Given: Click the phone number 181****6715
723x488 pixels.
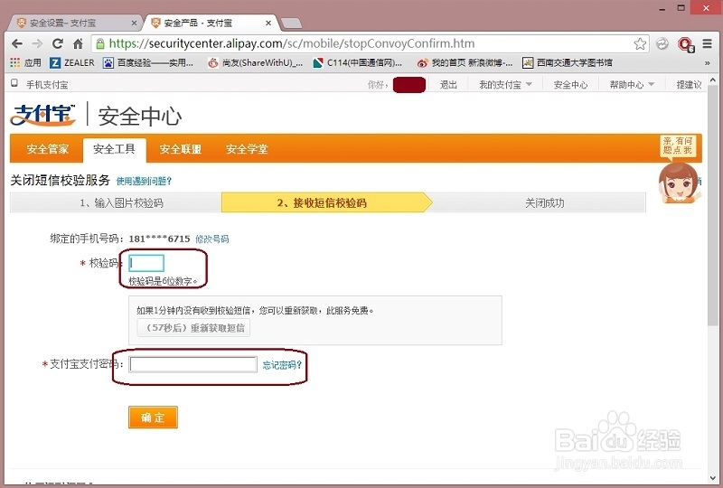Looking at the screenshot, I should click(x=159, y=239).
